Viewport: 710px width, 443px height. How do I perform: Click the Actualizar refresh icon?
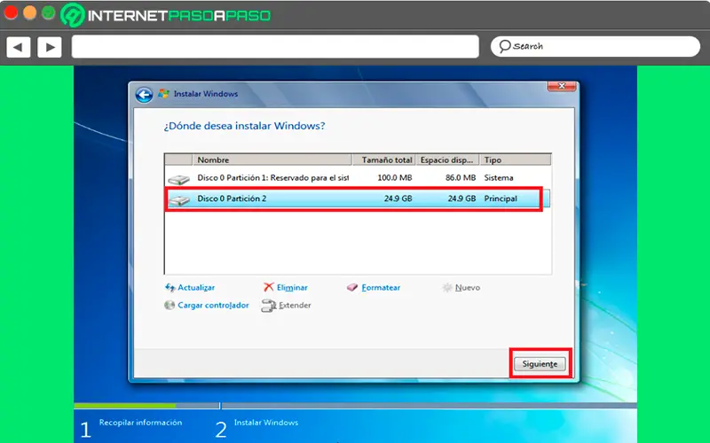click(x=170, y=287)
